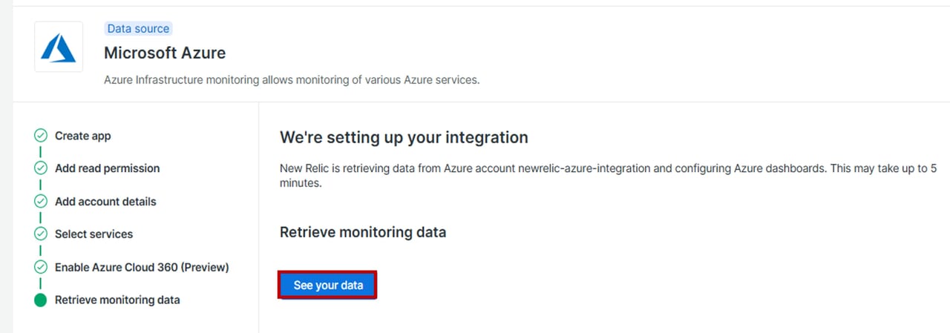The height and width of the screenshot is (333, 950).
Task: Click the green dot for the current step
Action: coord(41,300)
